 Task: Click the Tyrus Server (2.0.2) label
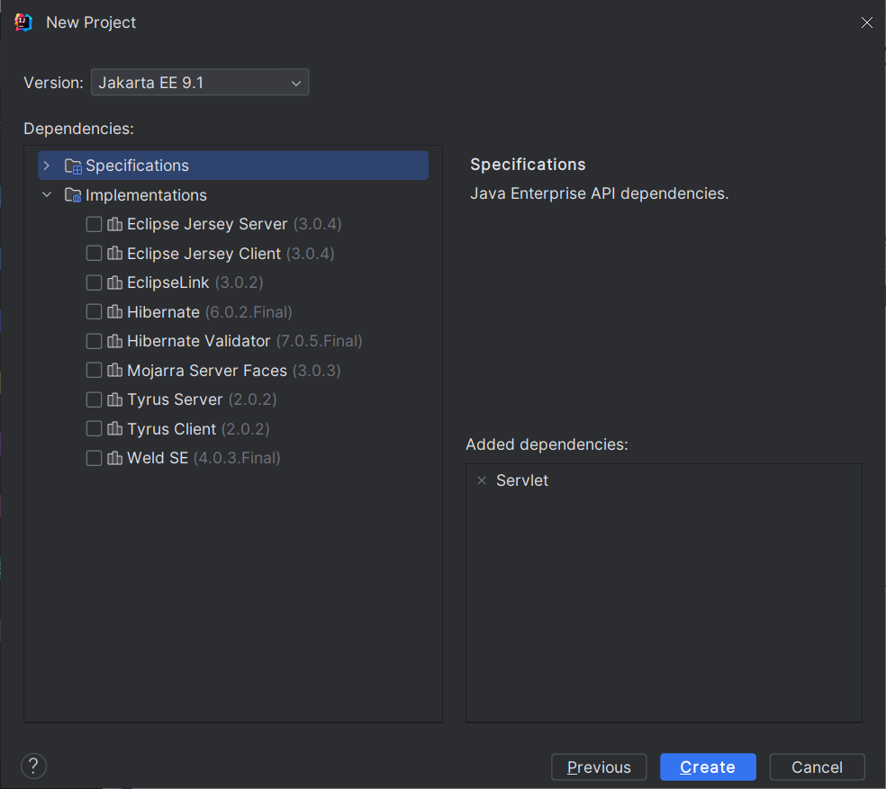coord(202,399)
